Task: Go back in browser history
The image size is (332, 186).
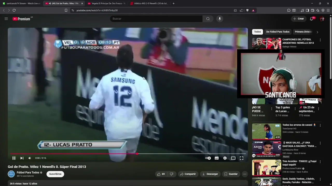Action: tap(4, 10)
